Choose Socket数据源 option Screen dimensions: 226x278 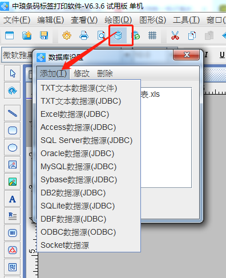tap(89, 246)
